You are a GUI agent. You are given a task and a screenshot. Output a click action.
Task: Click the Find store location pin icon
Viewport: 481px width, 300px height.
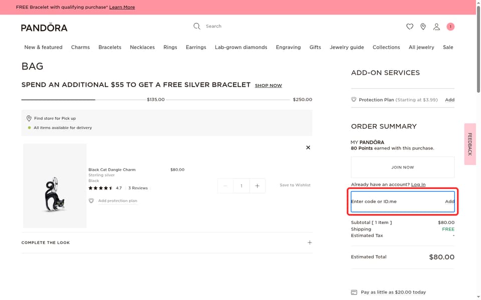(x=29, y=118)
